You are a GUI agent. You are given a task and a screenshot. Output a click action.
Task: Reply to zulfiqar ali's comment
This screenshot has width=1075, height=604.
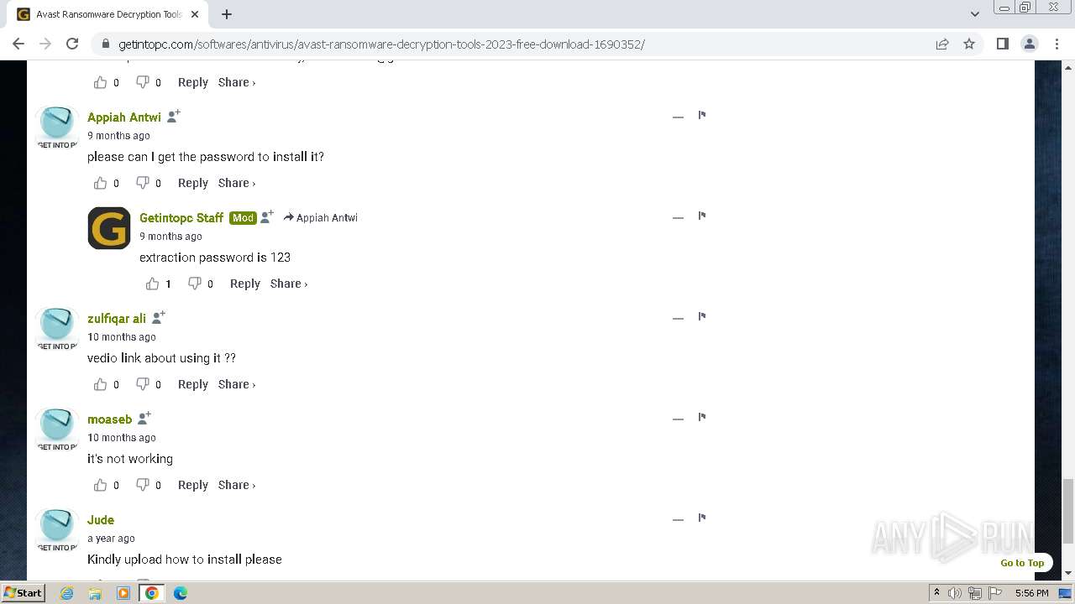point(192,384)
